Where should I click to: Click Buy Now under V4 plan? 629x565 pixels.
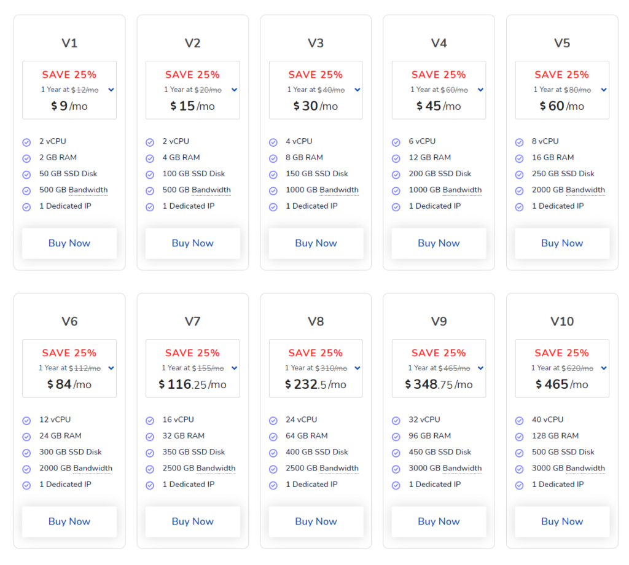(439, 243)
